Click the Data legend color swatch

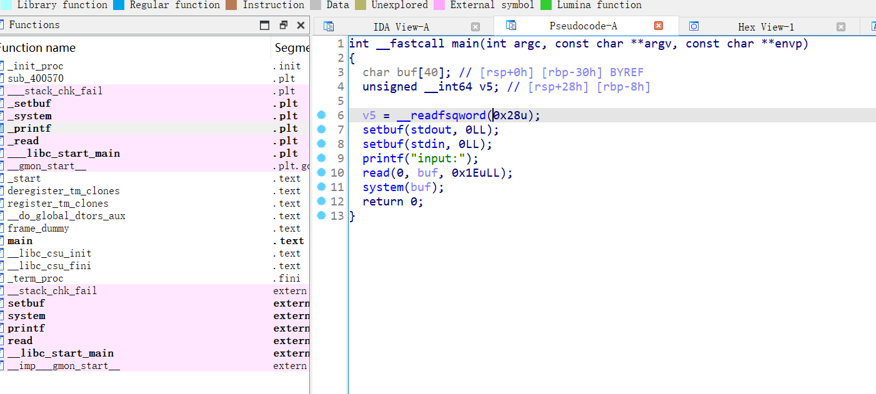click(x=316, y=5)
